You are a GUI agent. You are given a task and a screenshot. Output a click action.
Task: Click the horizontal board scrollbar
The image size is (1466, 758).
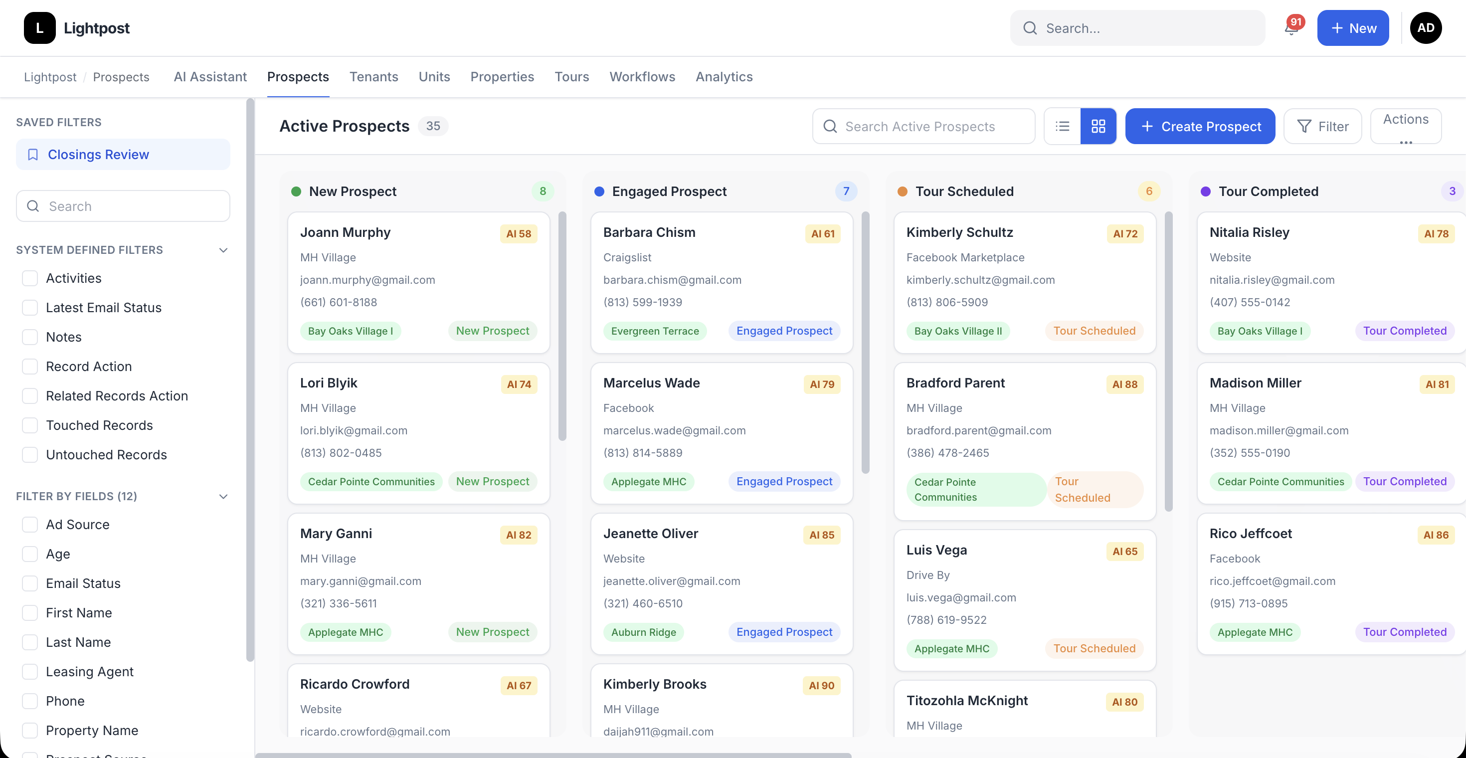pos(553,755)
